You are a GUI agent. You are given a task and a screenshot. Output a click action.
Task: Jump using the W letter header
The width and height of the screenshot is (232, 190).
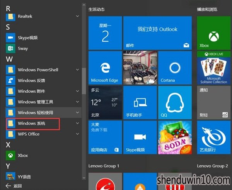pyautogui.click(x=9, y=59)
